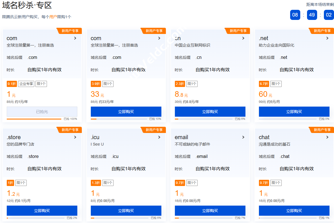Click 立即购买 on the .net card
The width and height of the screenshot is (334, 223).
(294, 112)
